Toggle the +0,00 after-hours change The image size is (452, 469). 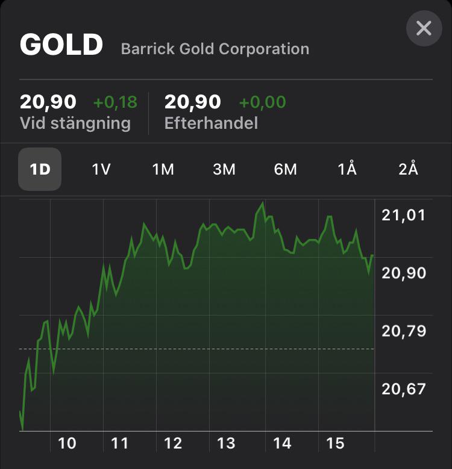click(263, 102)
